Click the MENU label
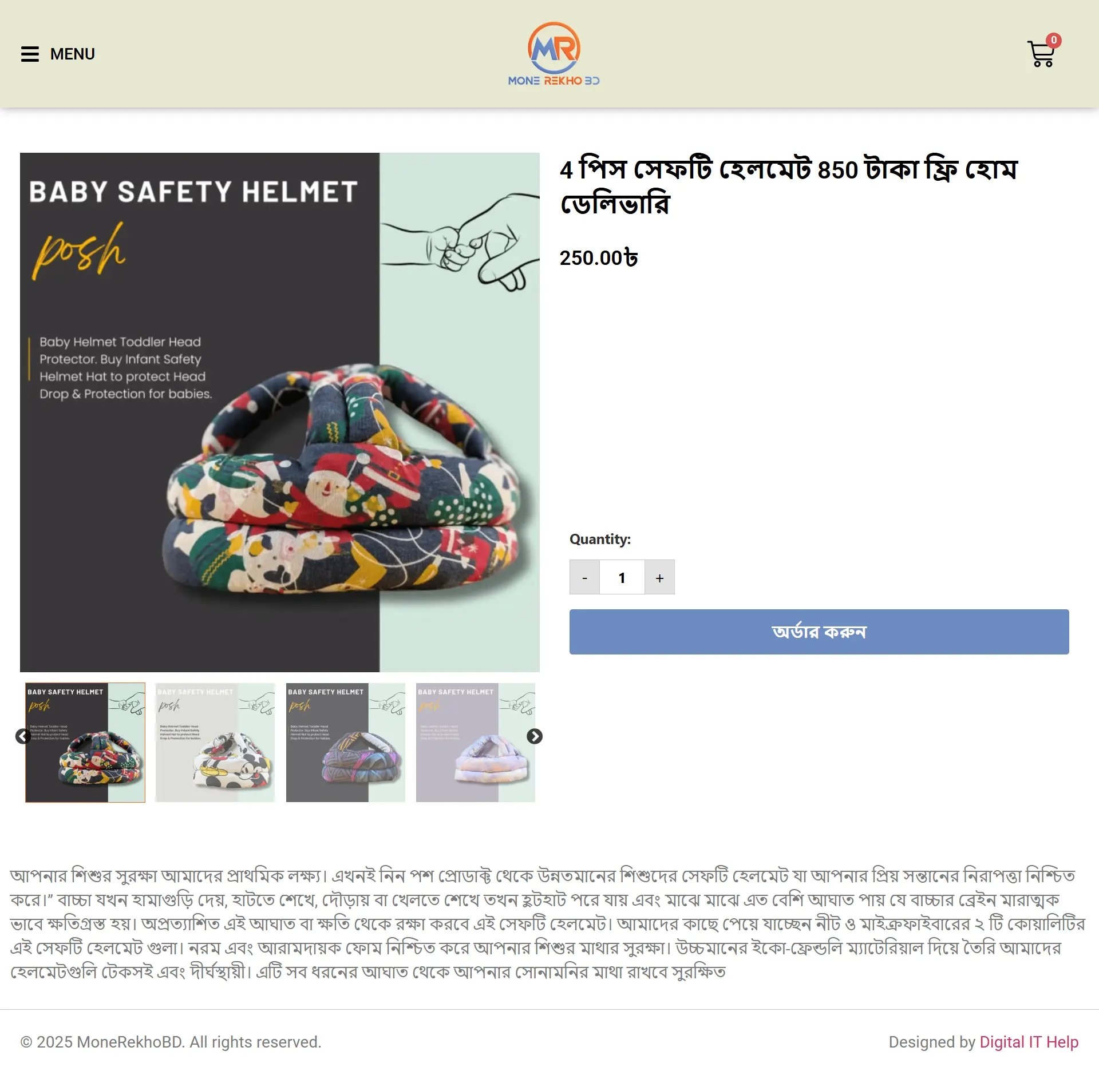This screenshot has width=1099, height=1083. click(x=72, y=54)
